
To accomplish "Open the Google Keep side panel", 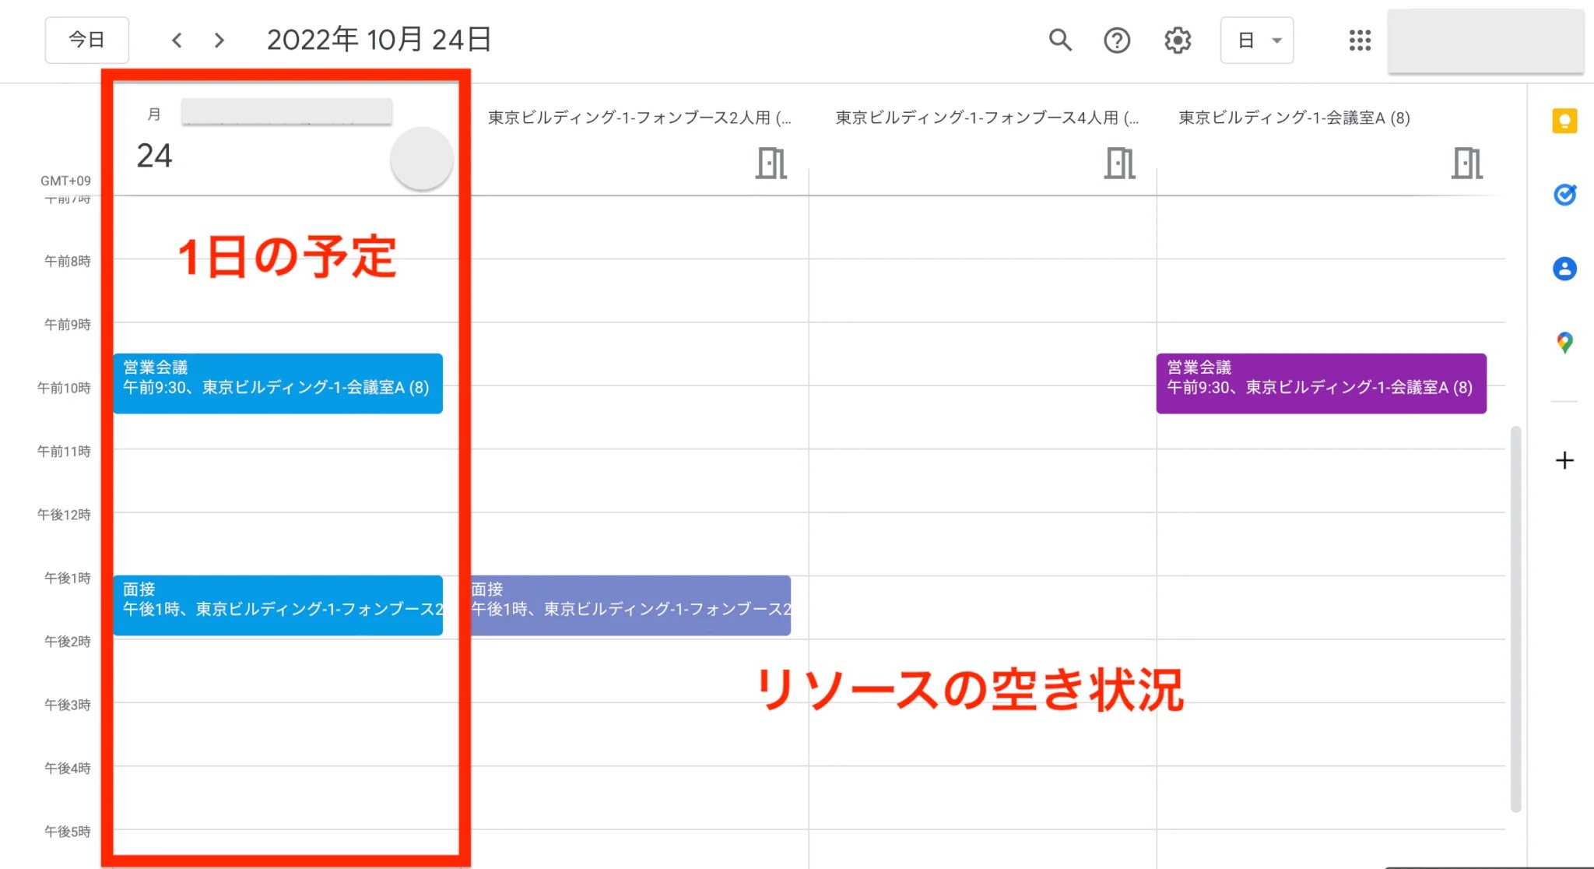I will [1564, 121].
